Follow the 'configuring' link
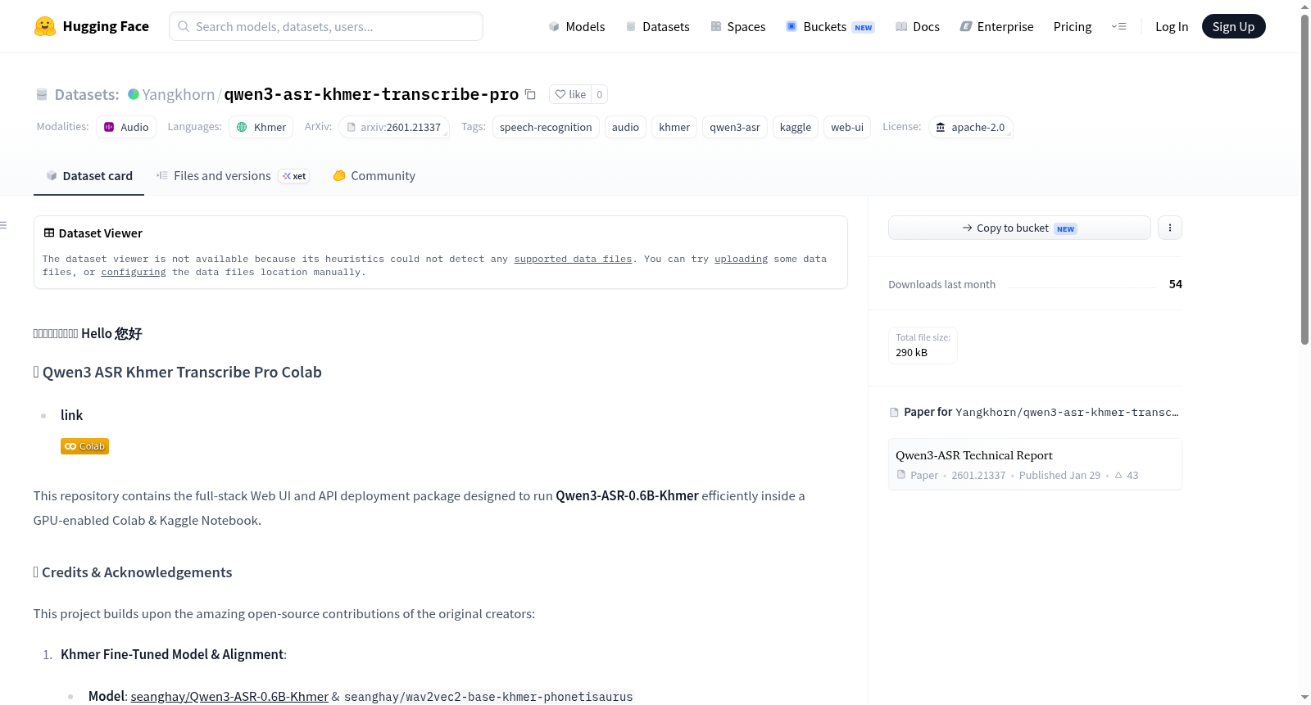The height and width of the screenshot is (705, 1311). [134, 272]
